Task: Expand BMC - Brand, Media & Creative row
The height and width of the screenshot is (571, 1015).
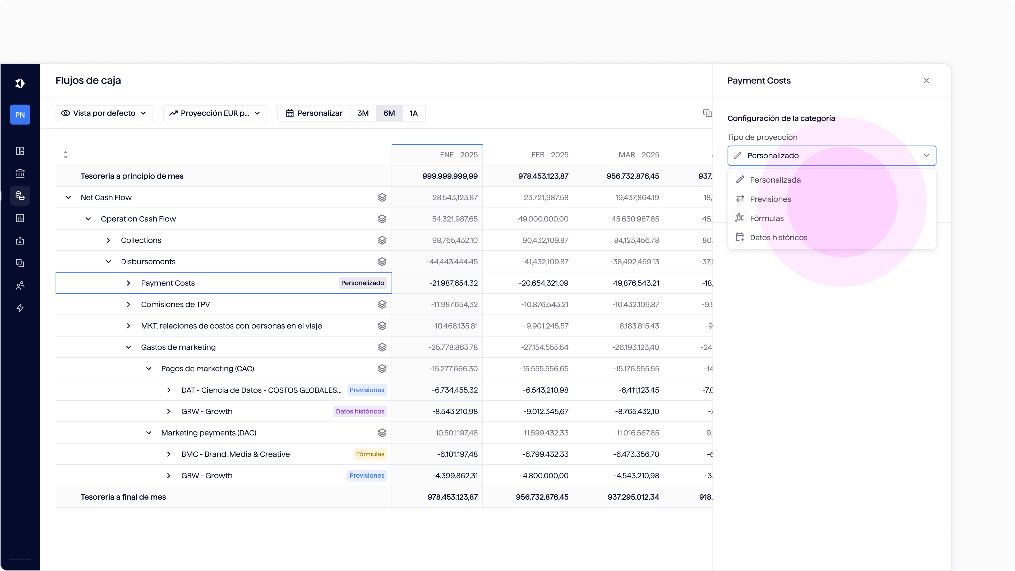Action: [169, 454]
